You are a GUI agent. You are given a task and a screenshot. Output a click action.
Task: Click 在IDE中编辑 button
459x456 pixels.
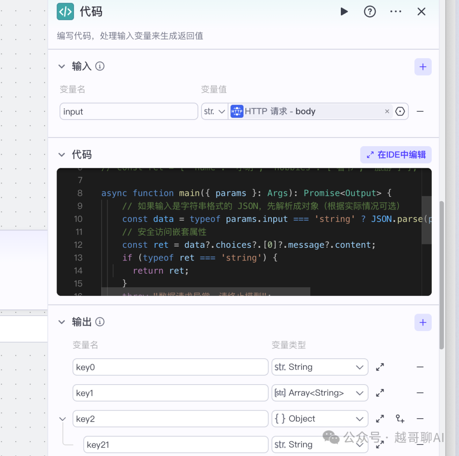pos(396,155)
